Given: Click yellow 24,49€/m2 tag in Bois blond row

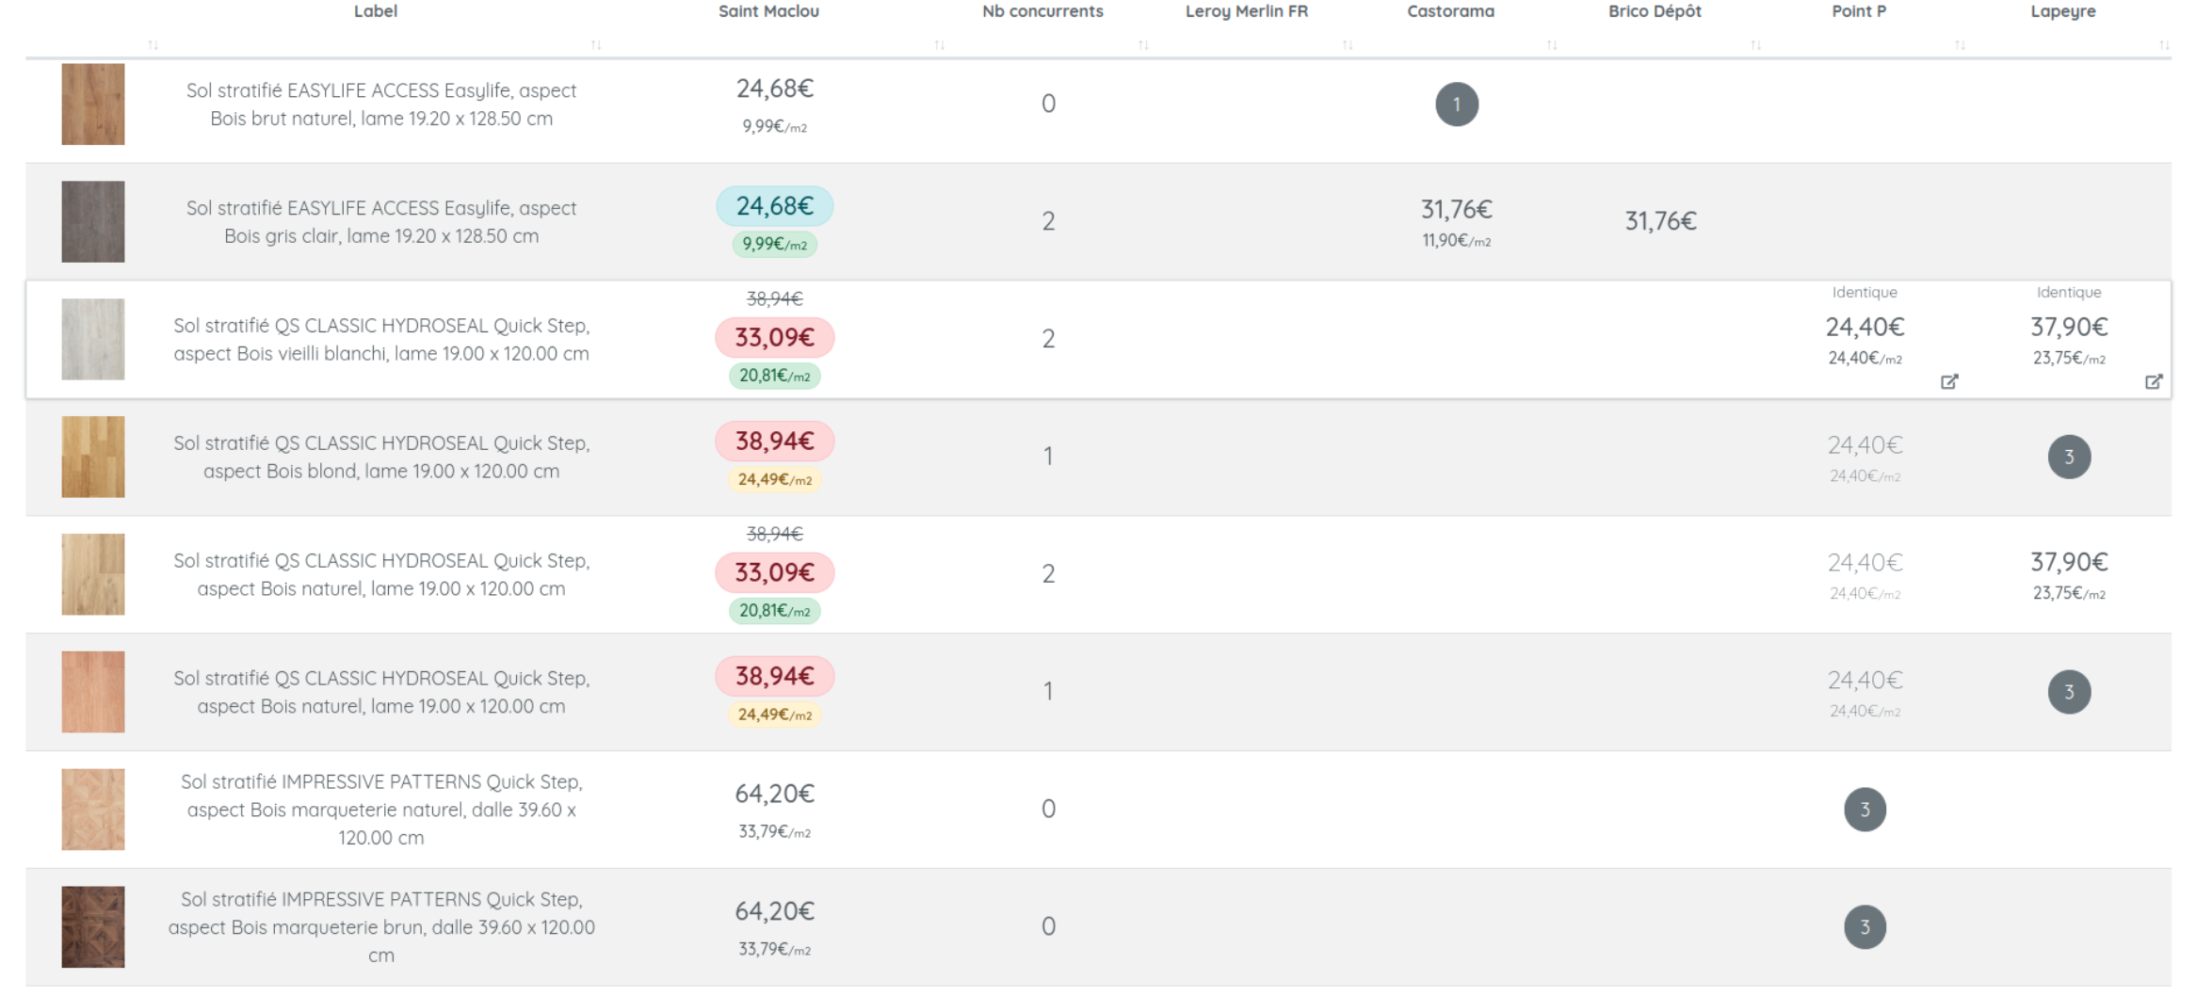Looking at the screenshot, I should click(775, 480).
